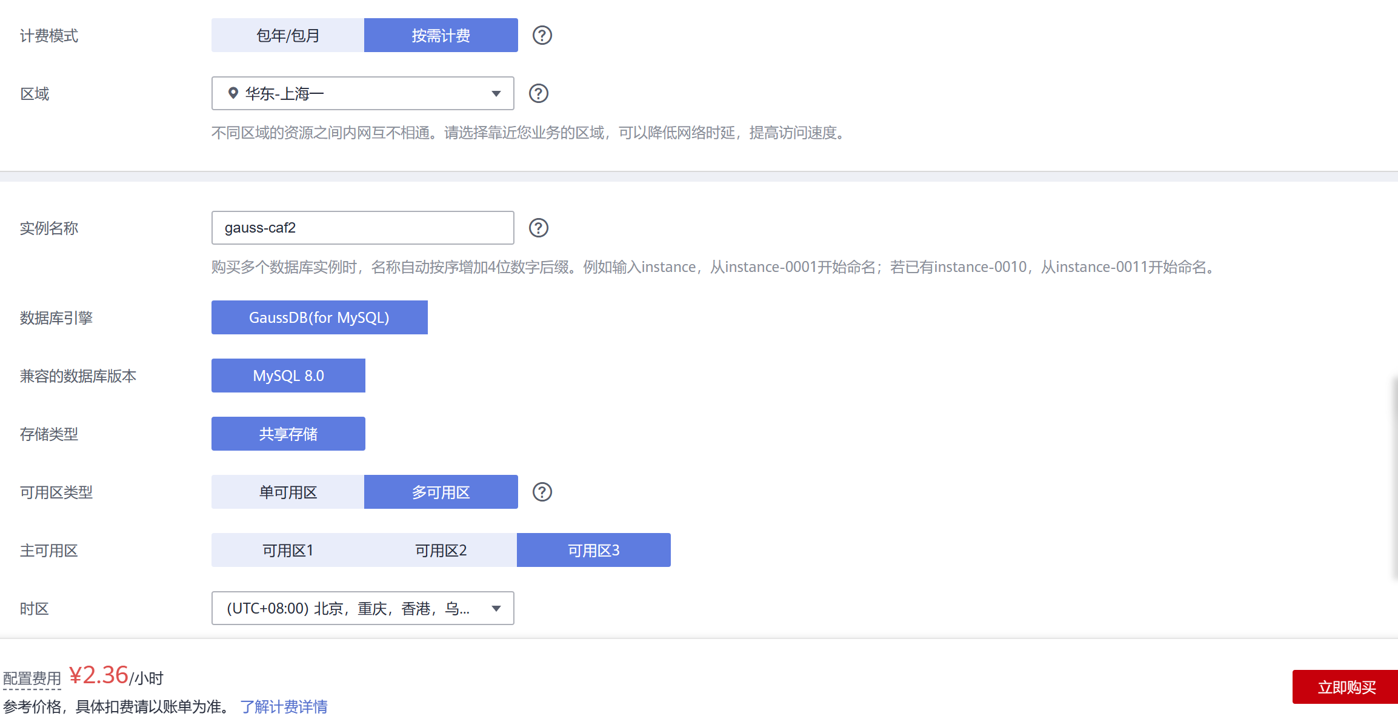The width and height of the screenshot is (1398, 722).
Task: Select GaussDB(for MySQL) database engine
Action: [x=319, y=317]
